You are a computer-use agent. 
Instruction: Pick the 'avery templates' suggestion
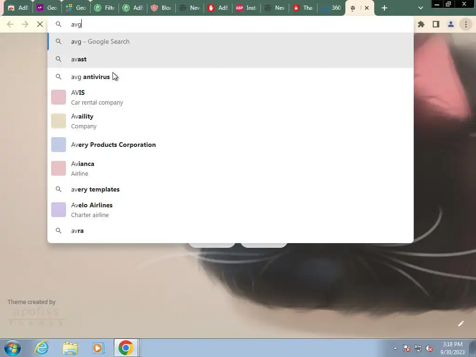click(x=231, y=190)
